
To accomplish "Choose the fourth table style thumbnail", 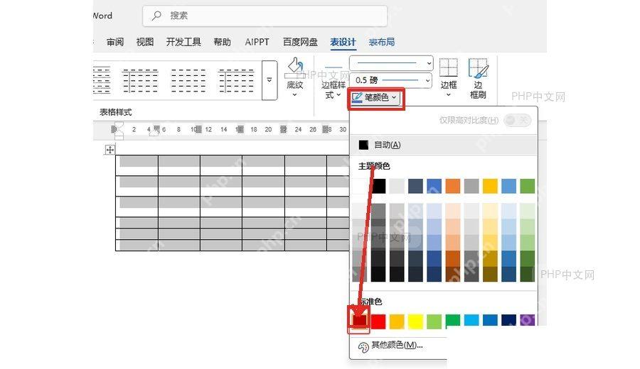I will coord(236,80).
